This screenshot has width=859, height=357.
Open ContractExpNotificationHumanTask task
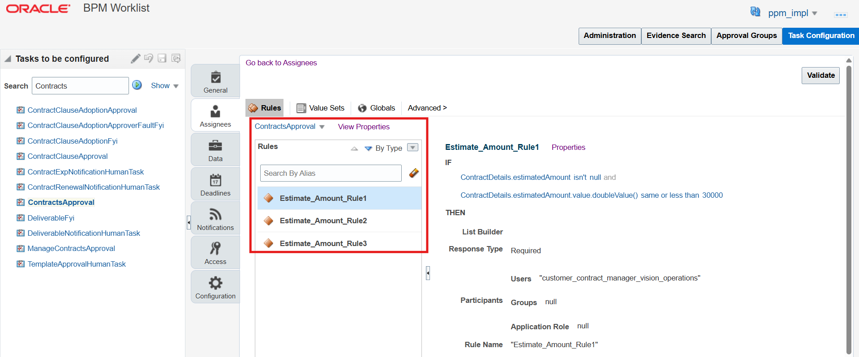click(86, 172)
